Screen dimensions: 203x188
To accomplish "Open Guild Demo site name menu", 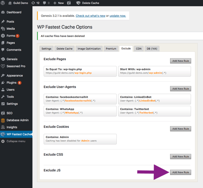I will tap(21, 3).
